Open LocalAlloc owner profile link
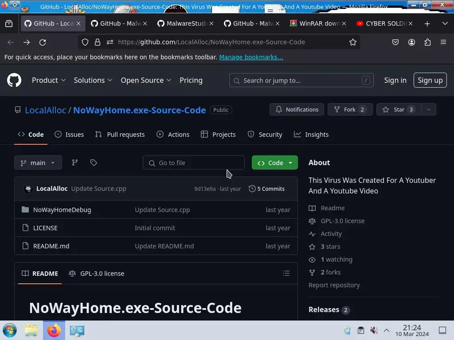The image size is (454, 340). click(46, 110)
